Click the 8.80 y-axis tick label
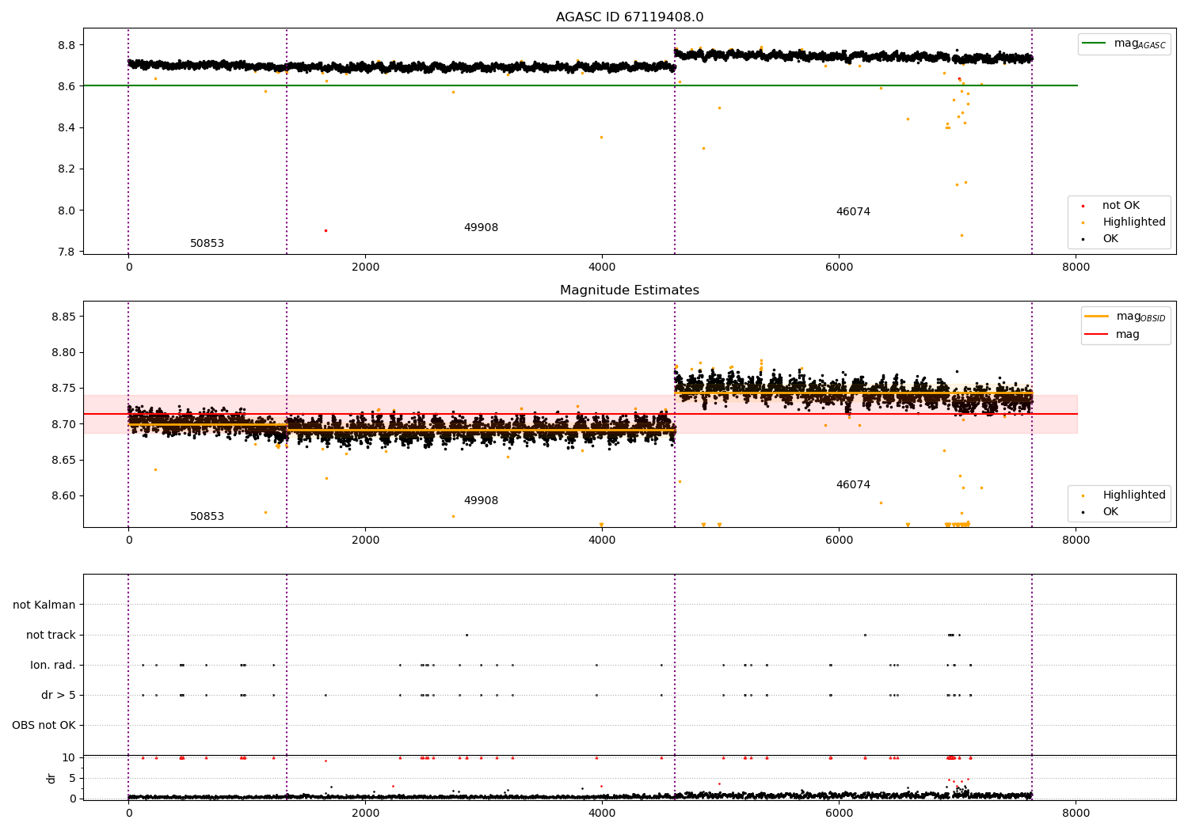Screen dimensions: 1188x831 pyautogui.click(x=63, y=352)
